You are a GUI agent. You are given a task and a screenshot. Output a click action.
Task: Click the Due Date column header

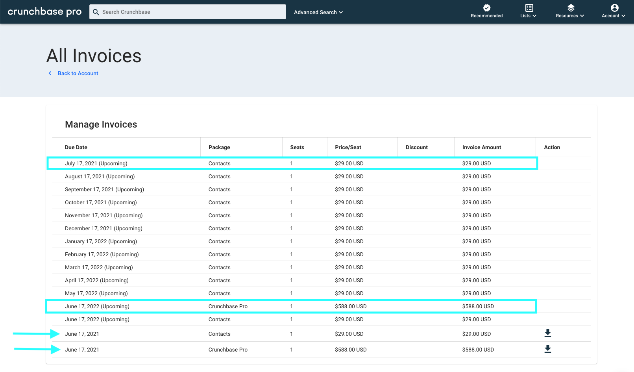click(76, 147)
